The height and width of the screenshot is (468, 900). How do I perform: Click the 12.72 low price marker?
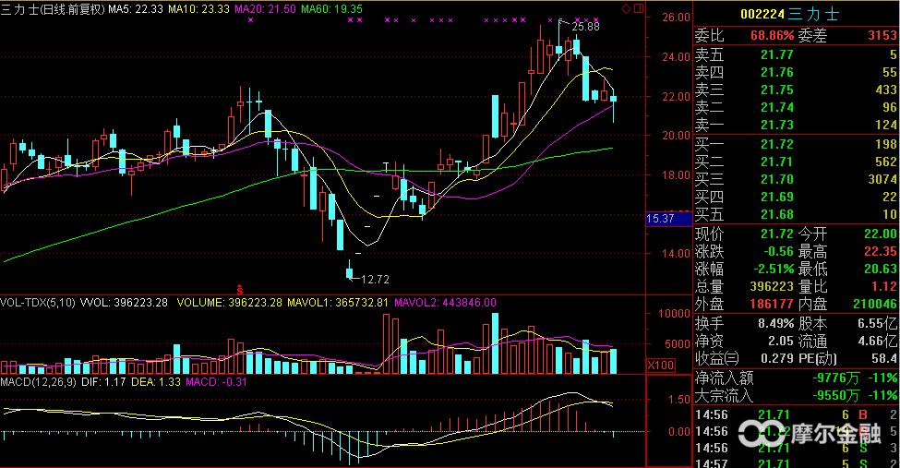(374, 279)
